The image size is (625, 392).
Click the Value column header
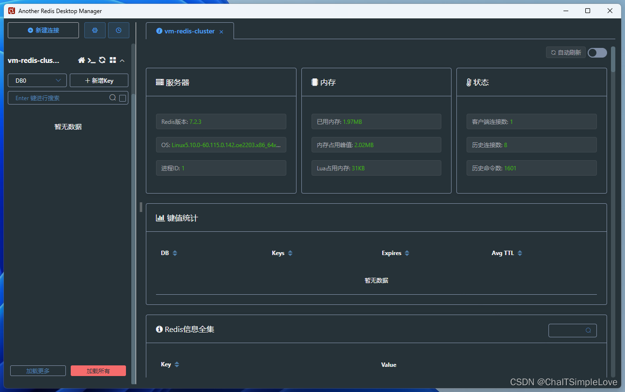[389, 364]
